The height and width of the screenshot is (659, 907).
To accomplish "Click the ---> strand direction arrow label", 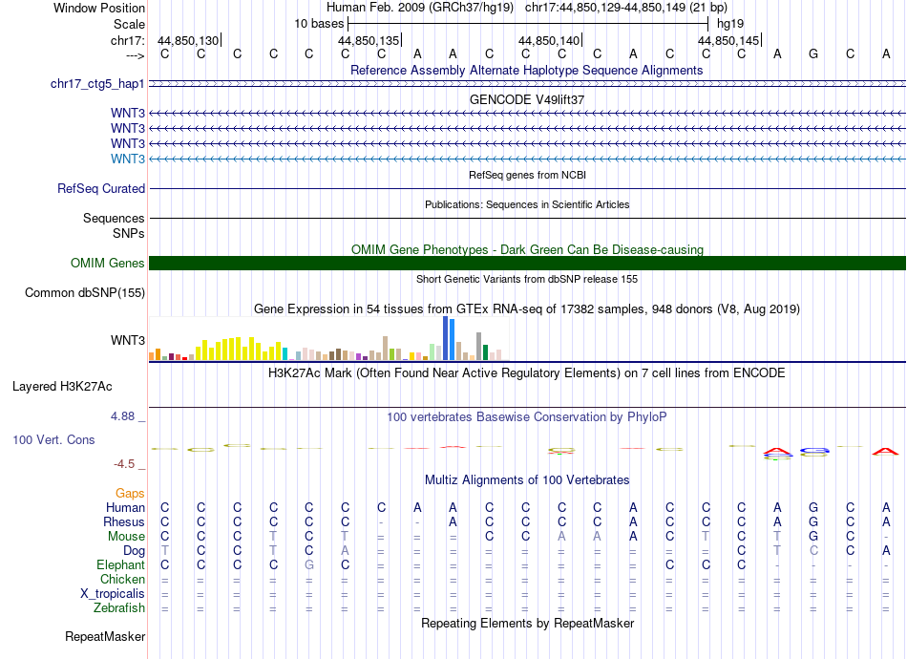I will pos(136,55).
